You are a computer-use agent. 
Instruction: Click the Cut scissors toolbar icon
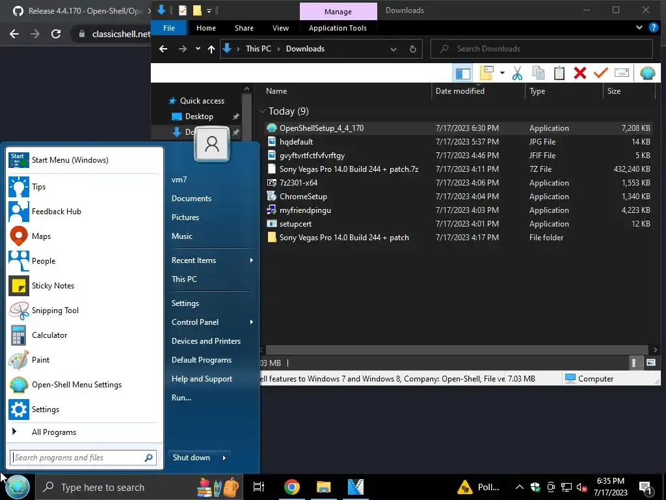[517, 73]
